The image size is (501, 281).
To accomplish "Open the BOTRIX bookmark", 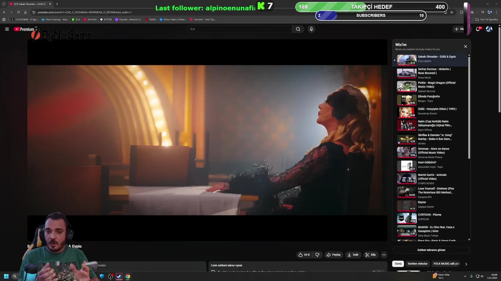I will [x=106, y=20].
